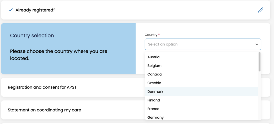Choose Germany from the country options
The height and width of the screenshot is (124, 274).
coord(201,117)
